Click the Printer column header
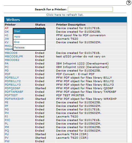Screen dimensions: 132x143 pos(10,25)
